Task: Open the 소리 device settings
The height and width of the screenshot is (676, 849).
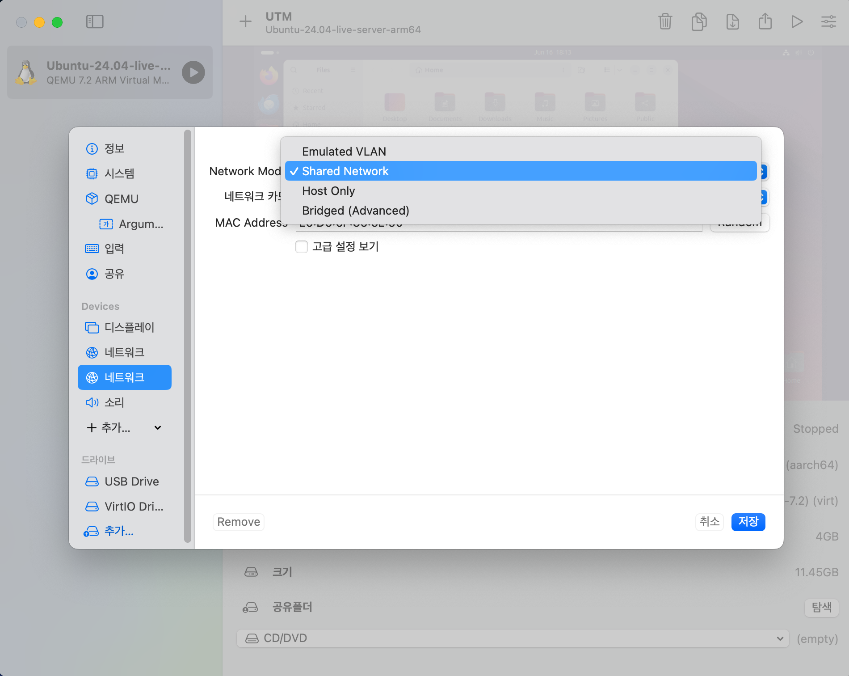Action: click(x=125, y=402)
